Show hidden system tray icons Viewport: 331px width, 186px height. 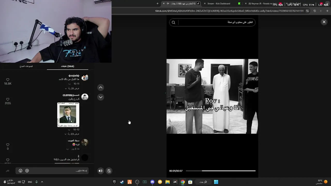[x=42, y=182]
